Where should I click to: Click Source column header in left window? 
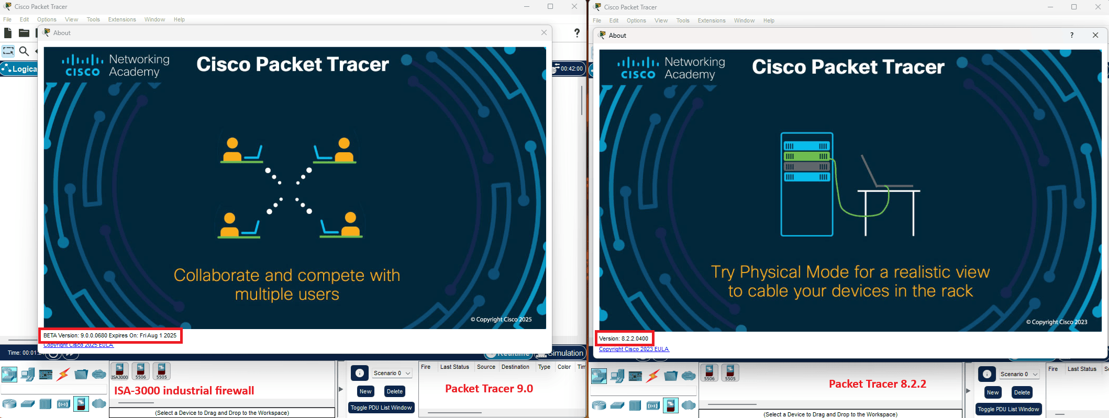[x=486, y=367]
